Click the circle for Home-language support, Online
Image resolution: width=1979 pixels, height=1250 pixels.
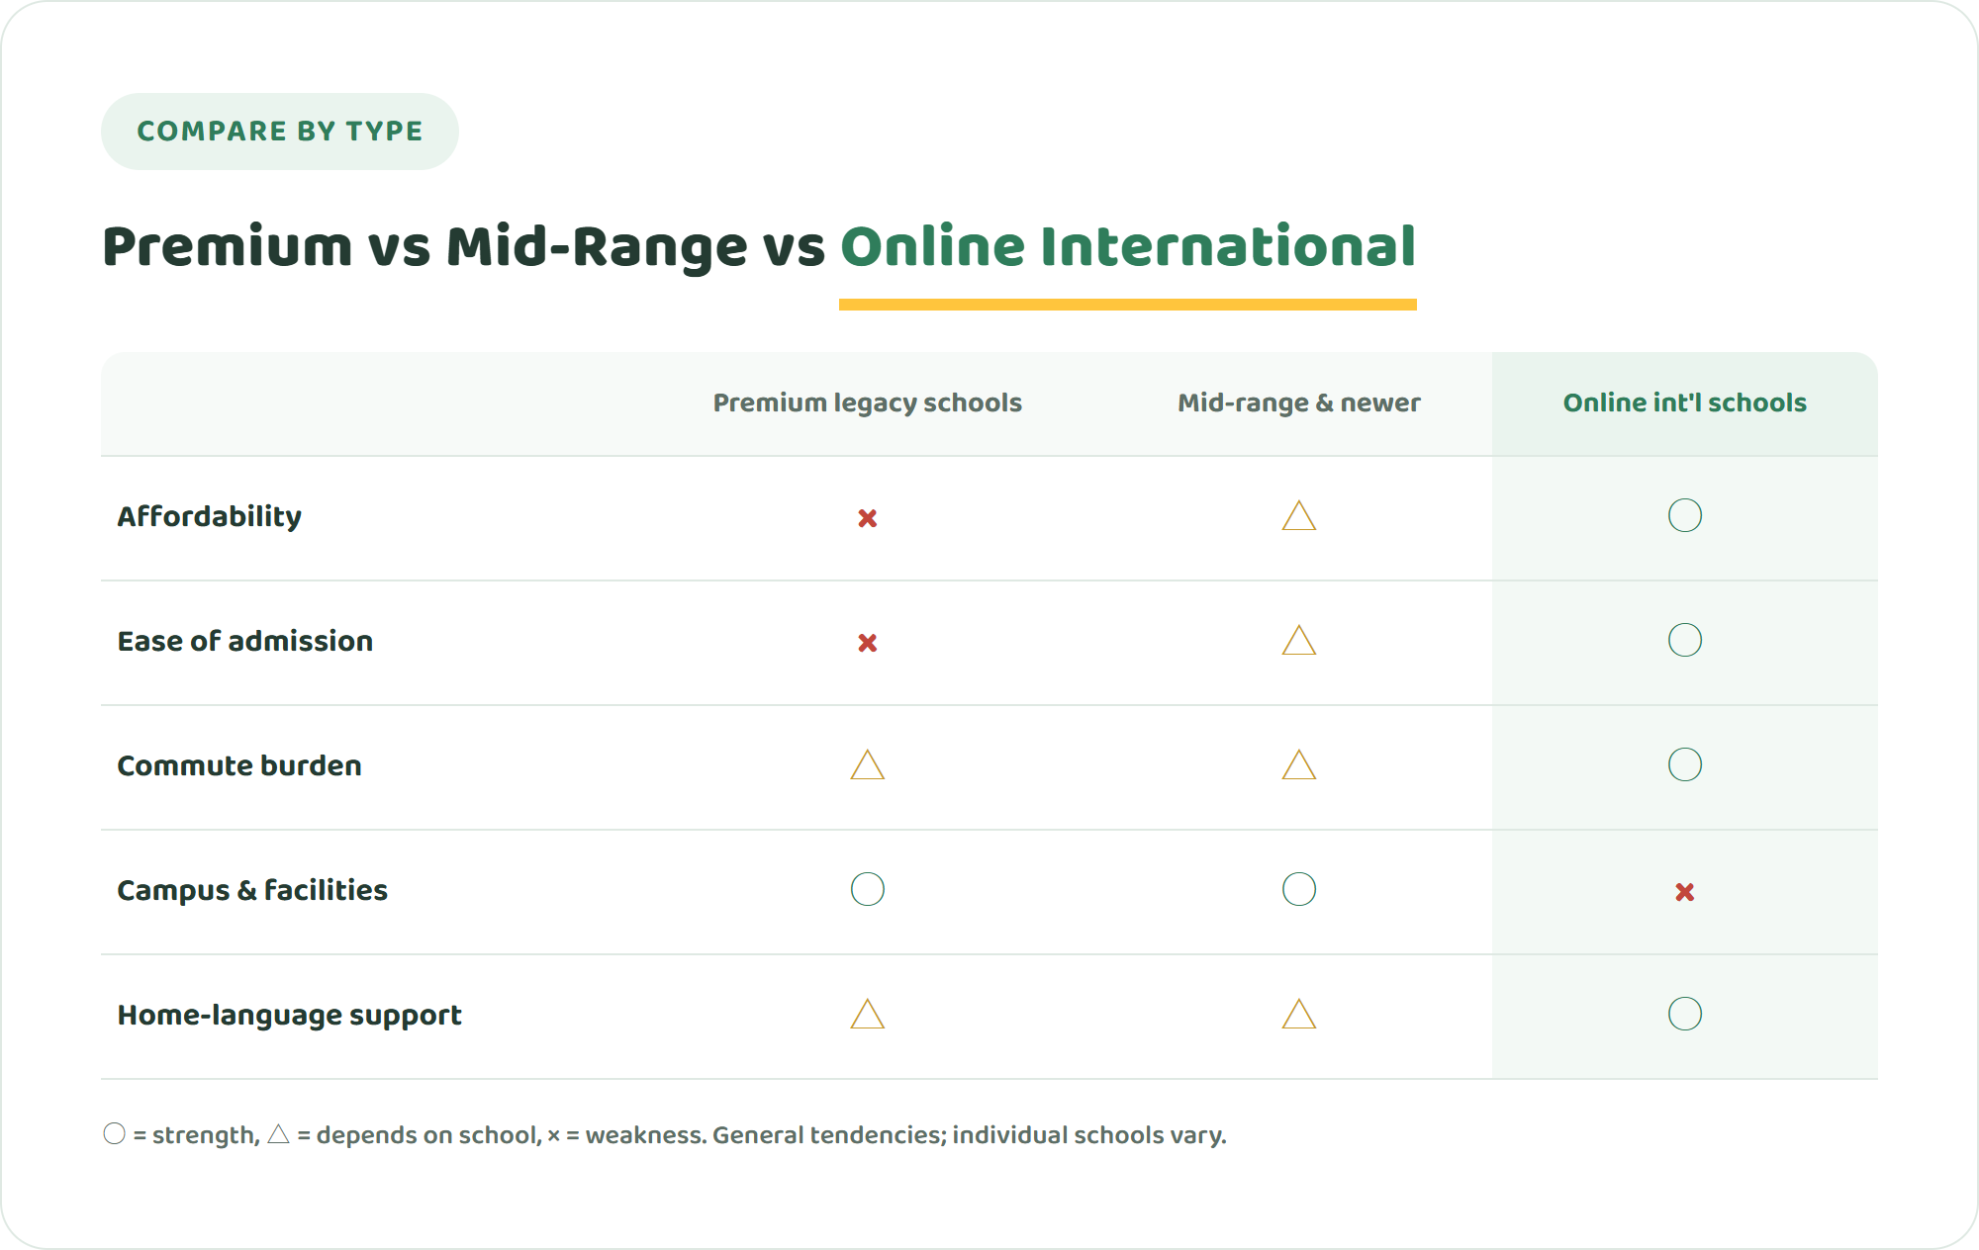click(x=1685, y=1014)
